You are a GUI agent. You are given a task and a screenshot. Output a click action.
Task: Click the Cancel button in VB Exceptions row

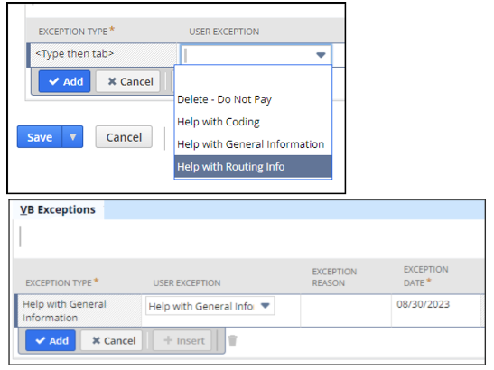click(111, 340)
